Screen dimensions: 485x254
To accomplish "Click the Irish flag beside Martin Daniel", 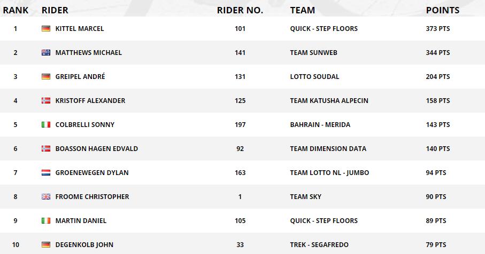I will (x=46, y=221).
